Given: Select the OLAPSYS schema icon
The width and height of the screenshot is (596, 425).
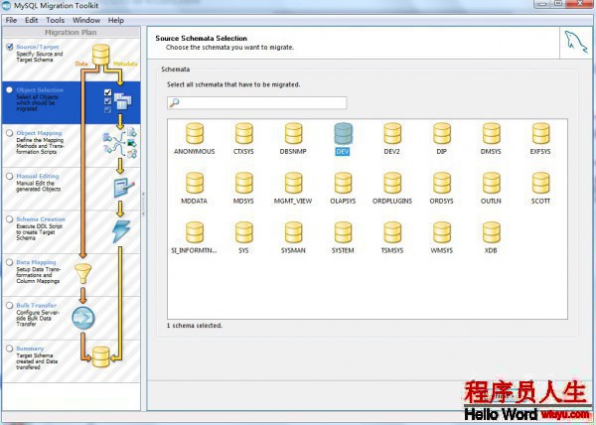Looking at the screenshot, I should pyautogui.click(x=343, y=183).
